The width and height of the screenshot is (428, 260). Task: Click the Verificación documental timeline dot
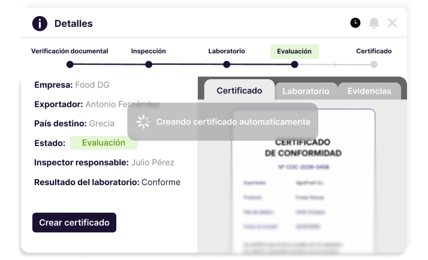click(70, 65)
